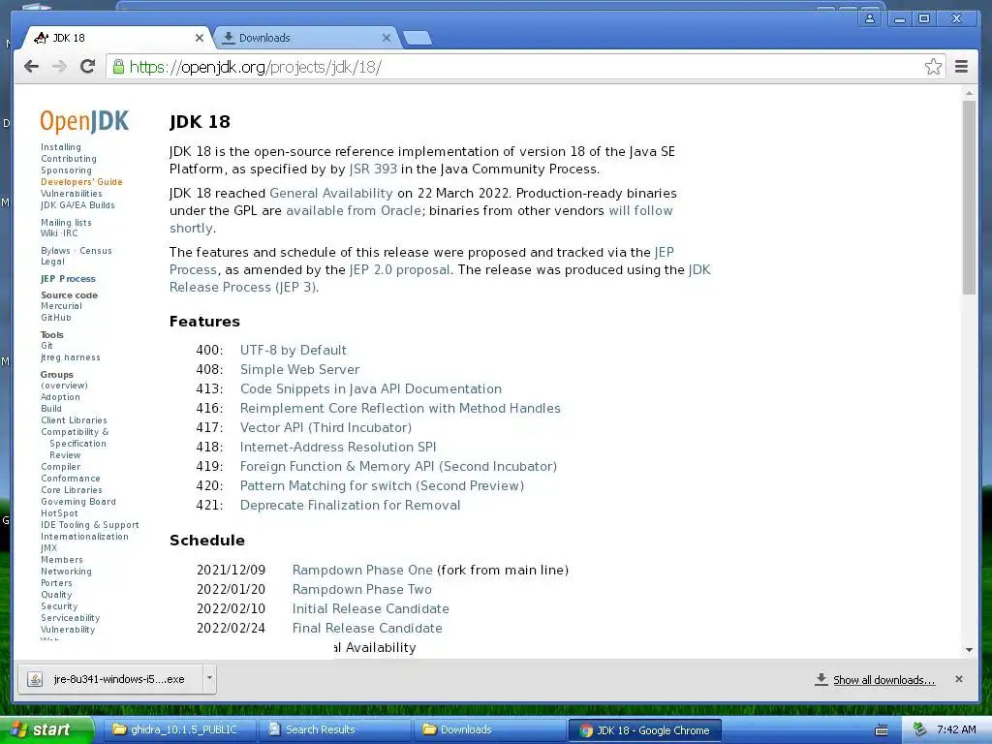Open Initial Release Candidate link
The height and width of the screenshot is (744, 992).
[x=371, y=608]
